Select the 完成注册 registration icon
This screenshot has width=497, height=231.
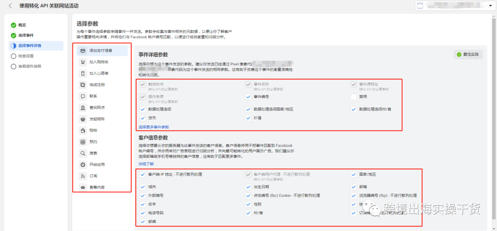click(83, 85)
